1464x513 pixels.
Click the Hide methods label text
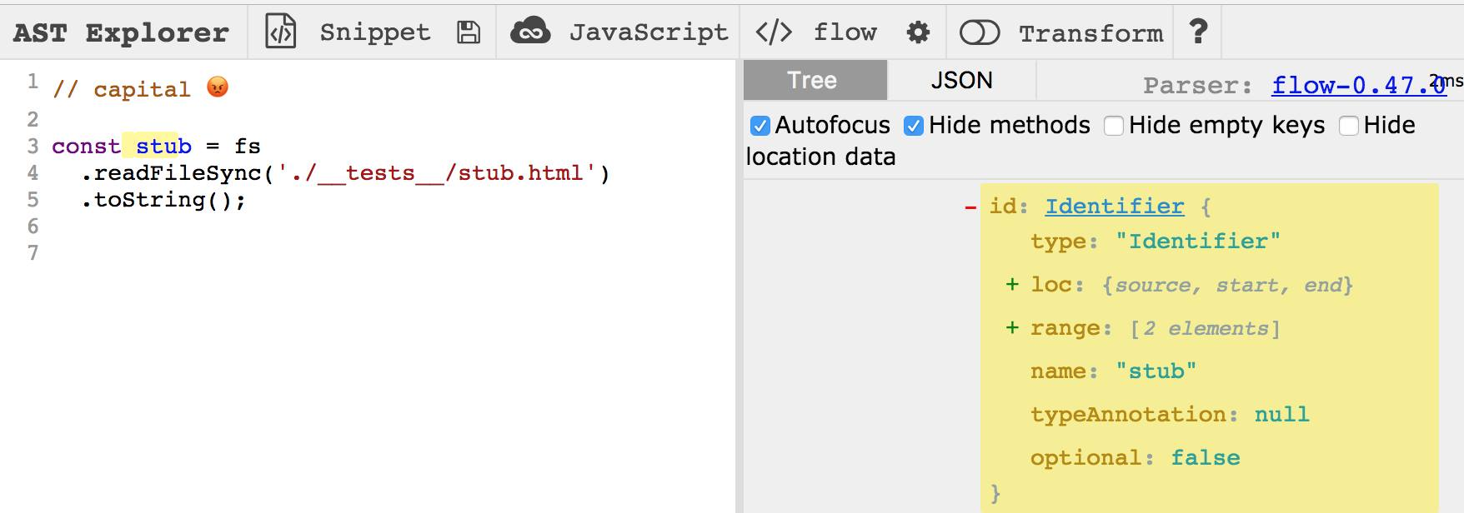(1009, 125)
